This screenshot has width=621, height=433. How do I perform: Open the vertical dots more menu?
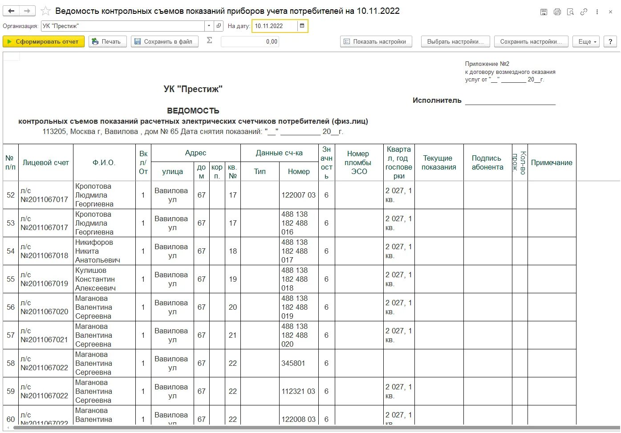coord(597,12)
